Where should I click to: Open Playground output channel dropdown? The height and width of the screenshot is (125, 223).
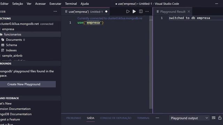(x=189, y=118)
